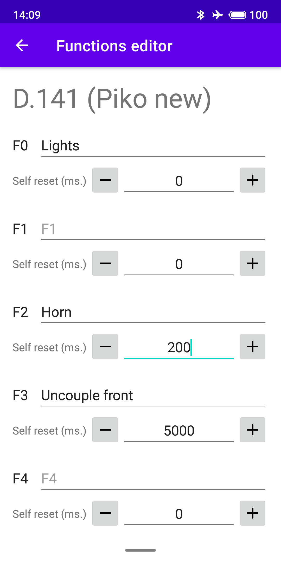Decrease the F0 Lights self reset value

pyautogui.click(x=105, y=180)
